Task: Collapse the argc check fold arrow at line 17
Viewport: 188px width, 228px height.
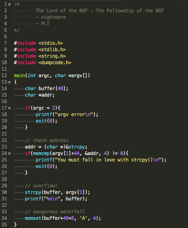Action: [10, 108]
